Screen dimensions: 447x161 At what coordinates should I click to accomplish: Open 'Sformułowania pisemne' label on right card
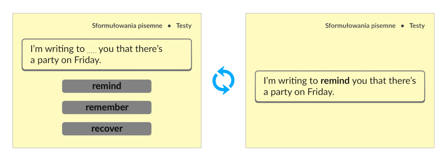[x=360, y=26]
